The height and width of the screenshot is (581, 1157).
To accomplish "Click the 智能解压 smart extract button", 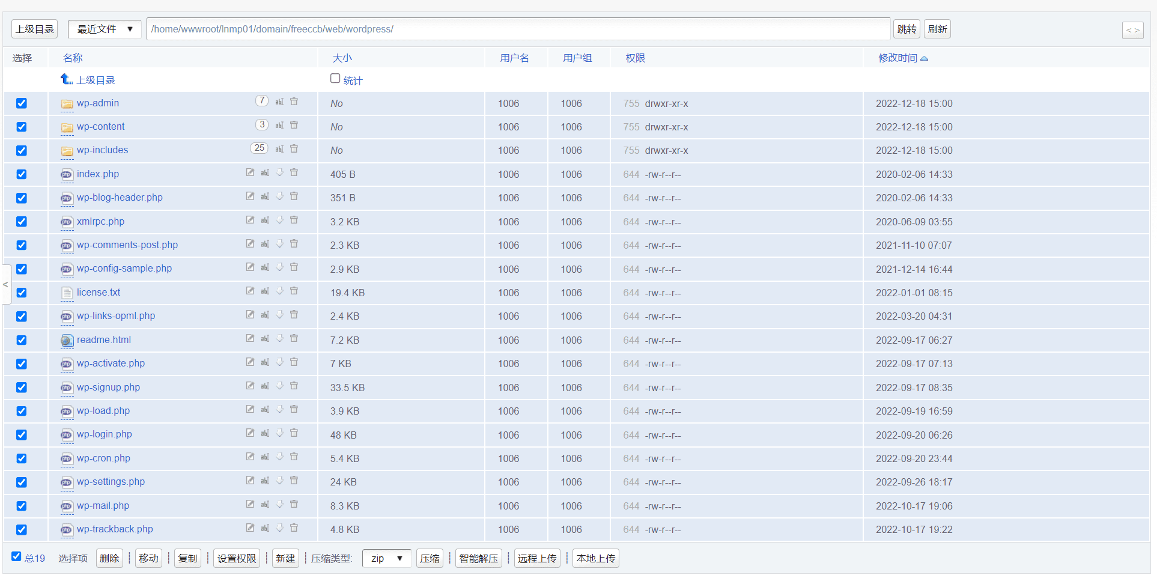I will (x=478, y=558).
